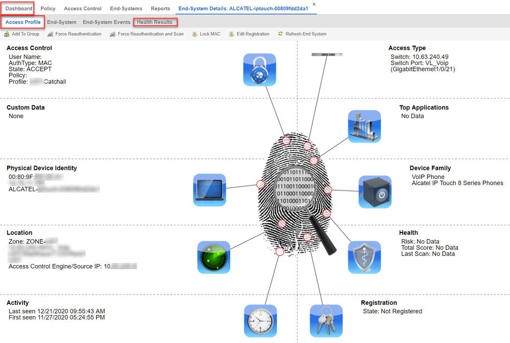The image size is (510, 343).
Task: Click the black cube Device Family icon
Action: pyautogui.click(x=375, y=192)
